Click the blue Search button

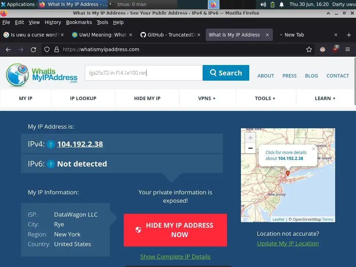tap(226, 73)
